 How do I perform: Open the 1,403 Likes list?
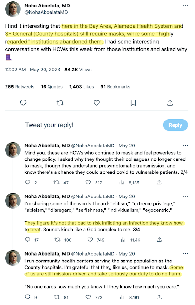point(82,87)
